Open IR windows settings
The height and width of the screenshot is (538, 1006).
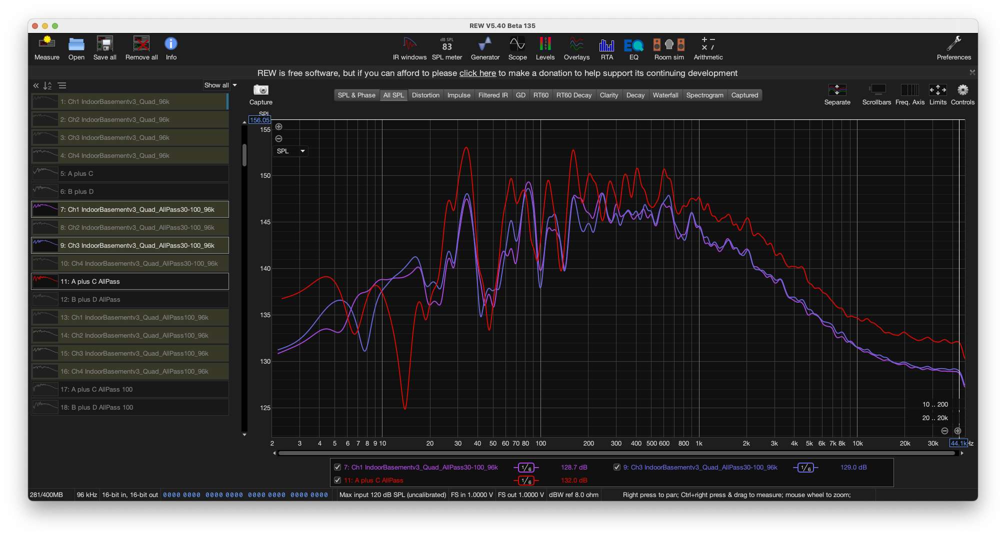tap(409, 48)
